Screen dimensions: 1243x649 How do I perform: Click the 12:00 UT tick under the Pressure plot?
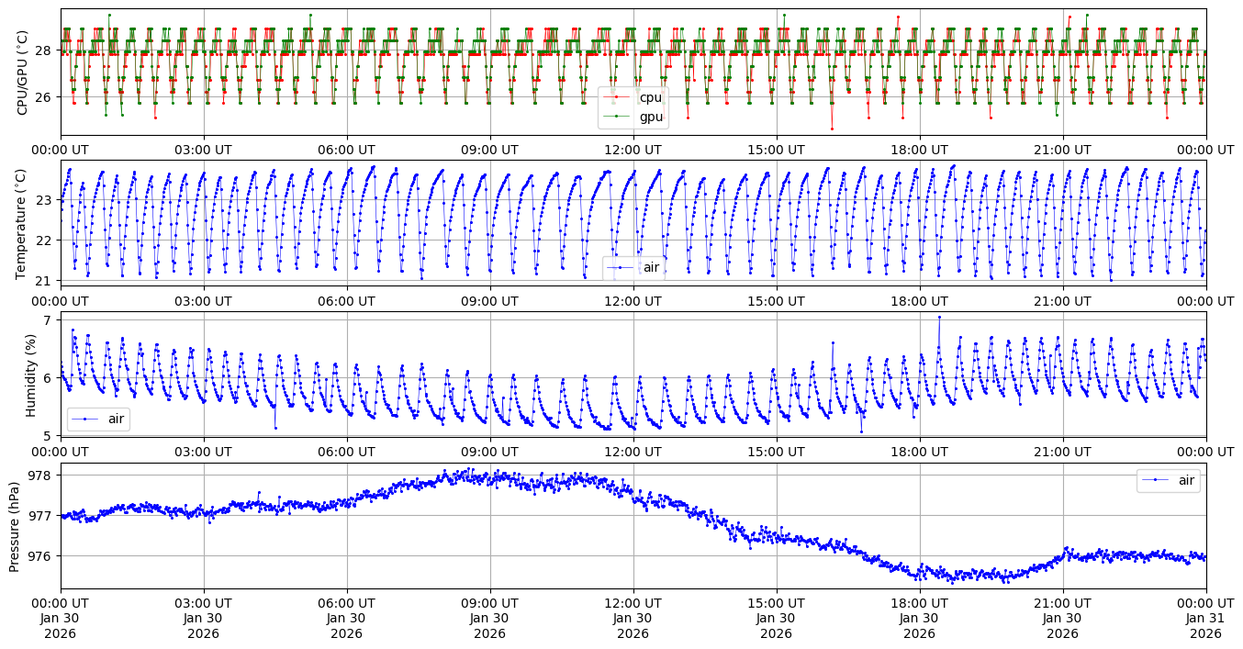[633, 602]
